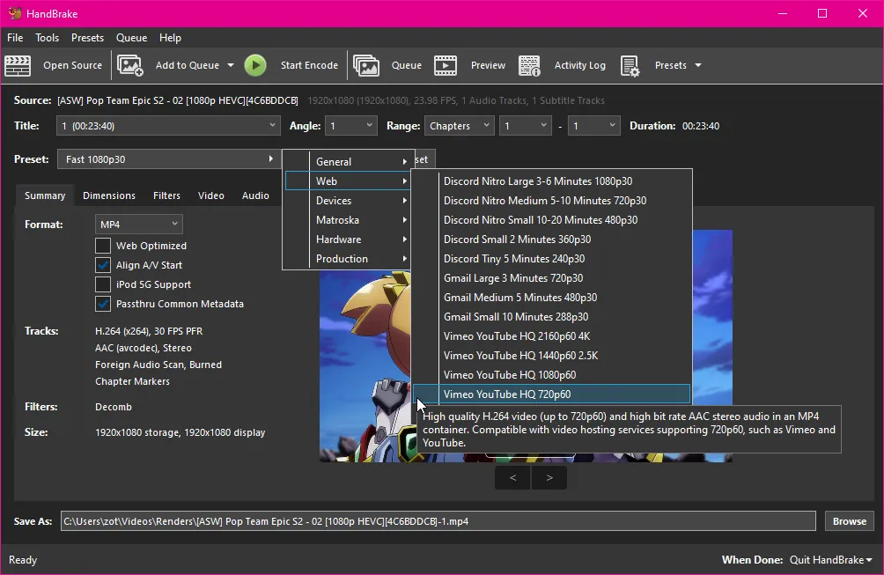The height and width of the screenshot is (575, 884).
Task: Enable the Web Optimized checkbox
Action: [x=103, y=245]
